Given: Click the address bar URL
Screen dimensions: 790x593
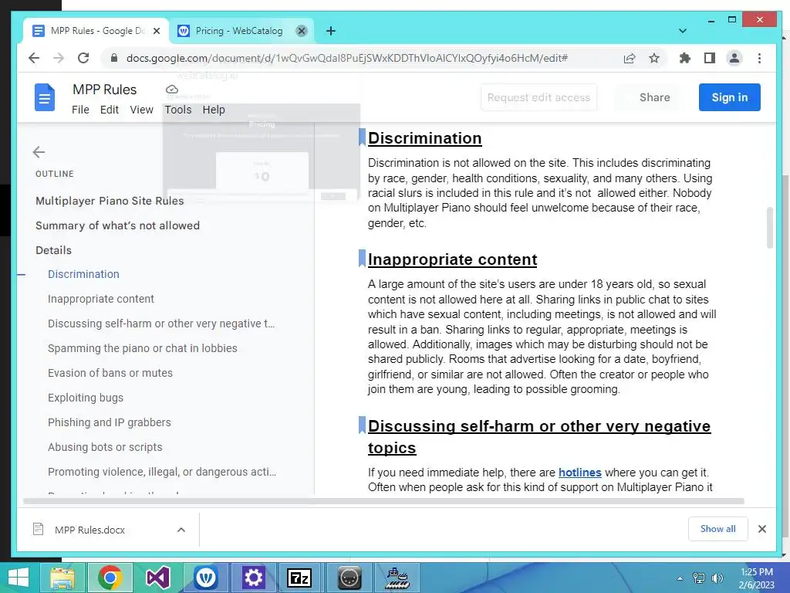Looking at the screenshot, I should pyautogui.click(x=347, y=58).
